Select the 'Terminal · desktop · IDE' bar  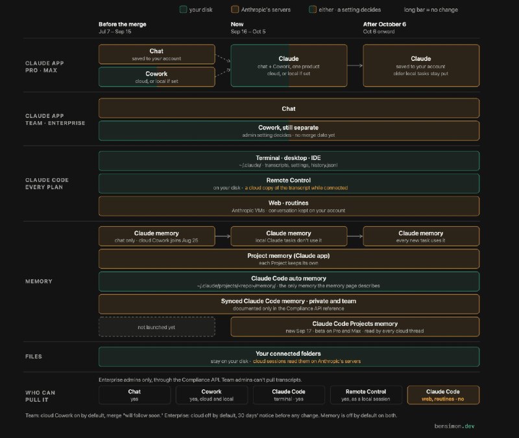click(x=289, y=161)
